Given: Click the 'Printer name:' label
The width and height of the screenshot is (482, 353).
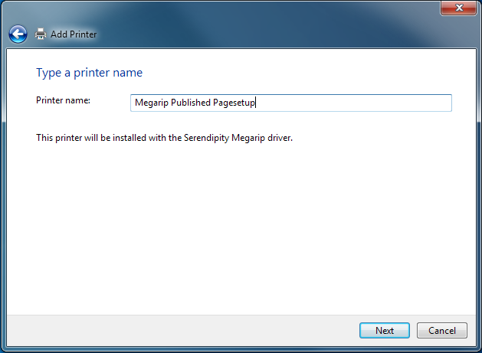Looking at the screenshot, I should coord(63,100).
